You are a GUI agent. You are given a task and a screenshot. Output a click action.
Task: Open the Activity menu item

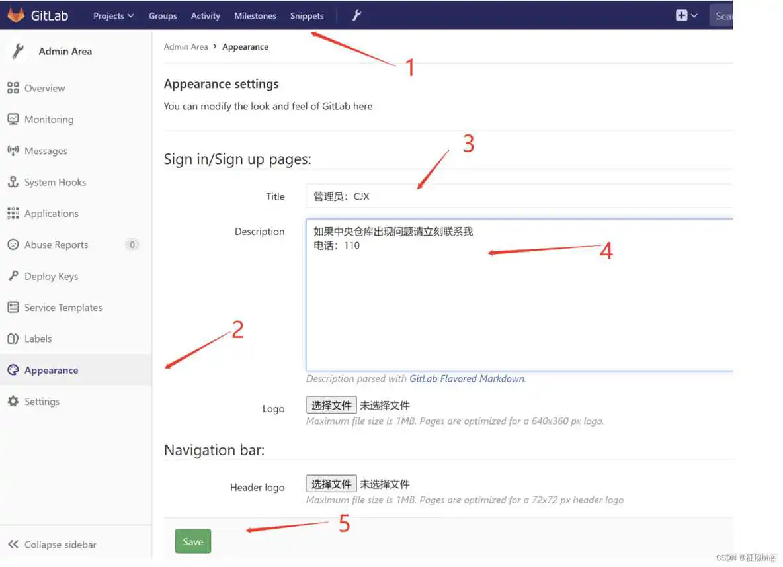(205, 15)
